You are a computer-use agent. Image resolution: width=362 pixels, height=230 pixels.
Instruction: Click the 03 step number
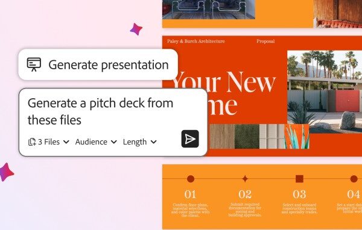(299, 194)
